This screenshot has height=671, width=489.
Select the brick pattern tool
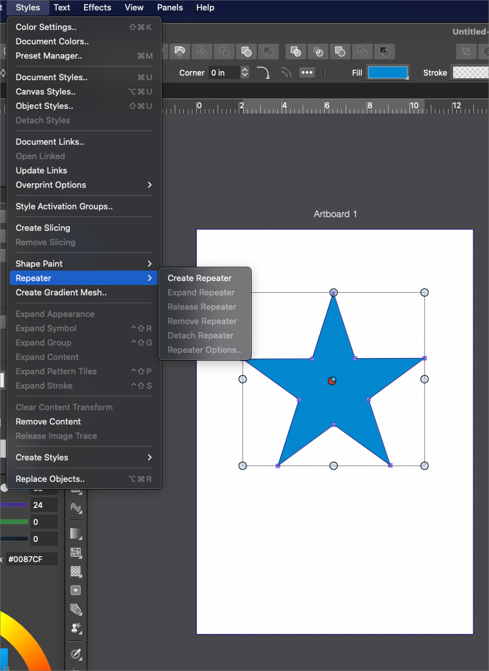[x=76, y=571]
